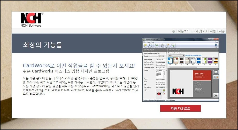Click the printer icon at the preview's lower right
The image size is (238, 130).
pyautogui.click(x=216, y=95)
